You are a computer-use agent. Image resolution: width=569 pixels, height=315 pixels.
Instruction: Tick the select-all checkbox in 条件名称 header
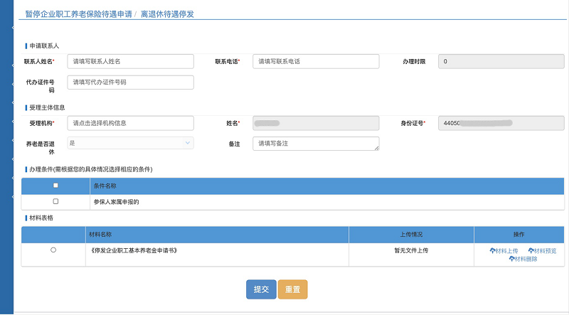coord(55,186)
